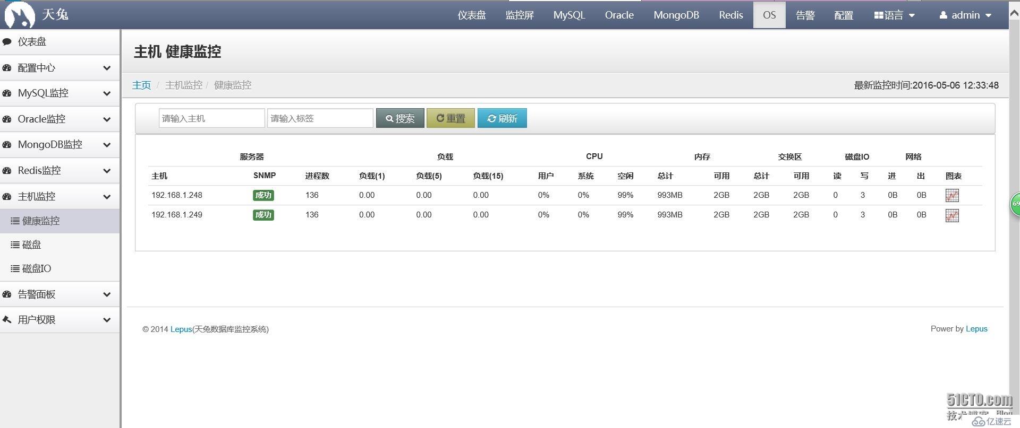Open Redis in the top navigation
Viewport: 1020px width, 428px height.
[731, 15]
